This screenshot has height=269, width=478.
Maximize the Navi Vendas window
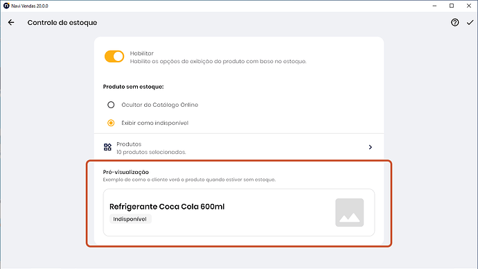[x=452, y=6]
